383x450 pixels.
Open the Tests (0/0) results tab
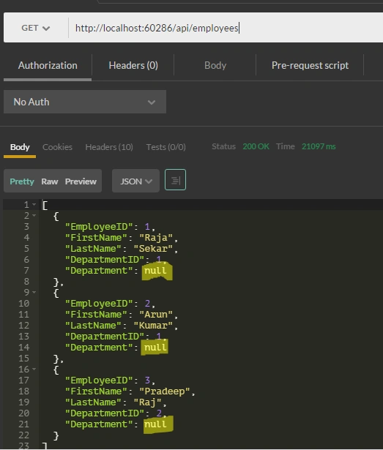(166, 147)
